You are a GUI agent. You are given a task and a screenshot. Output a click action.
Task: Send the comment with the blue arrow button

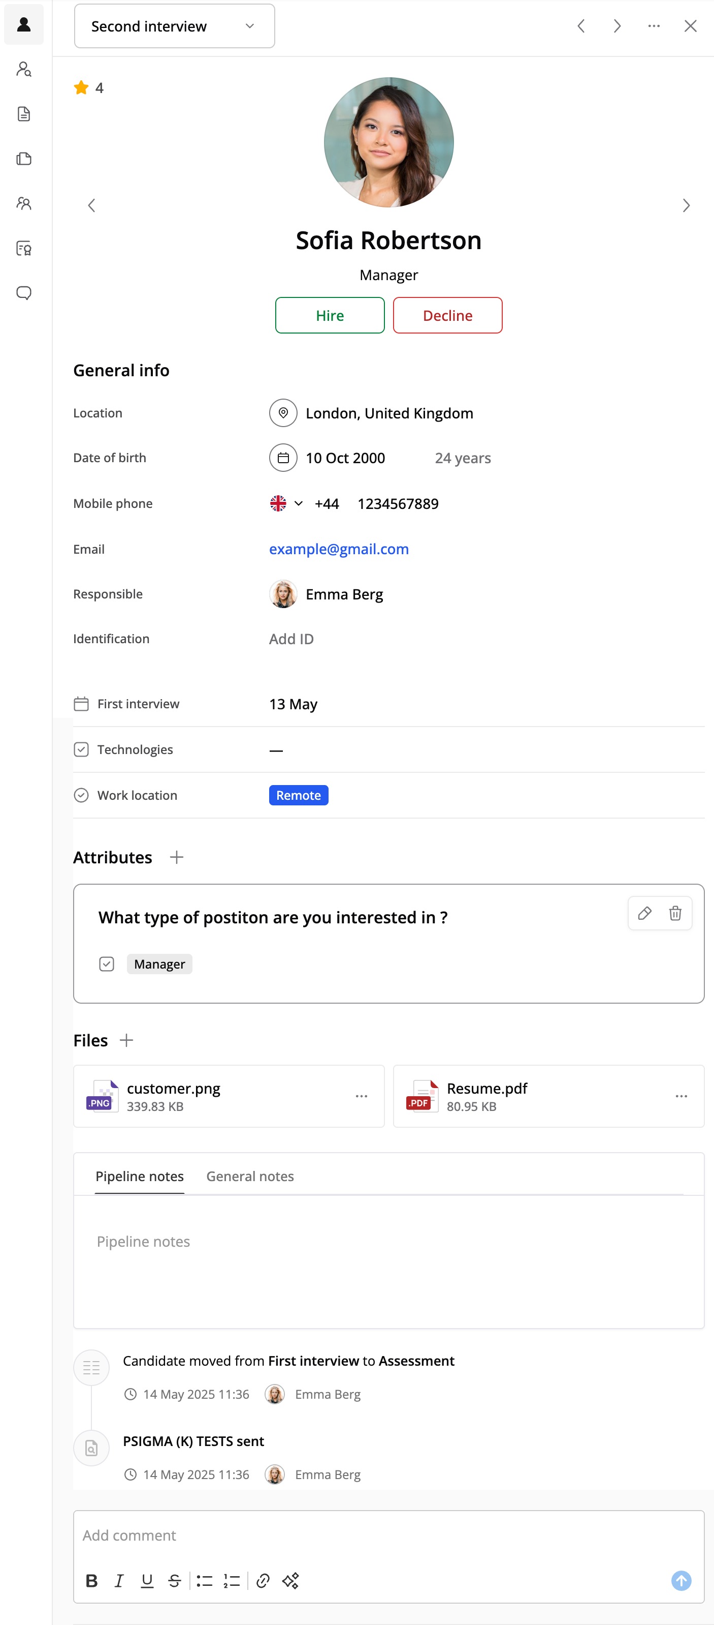[x=680, y=1580]
